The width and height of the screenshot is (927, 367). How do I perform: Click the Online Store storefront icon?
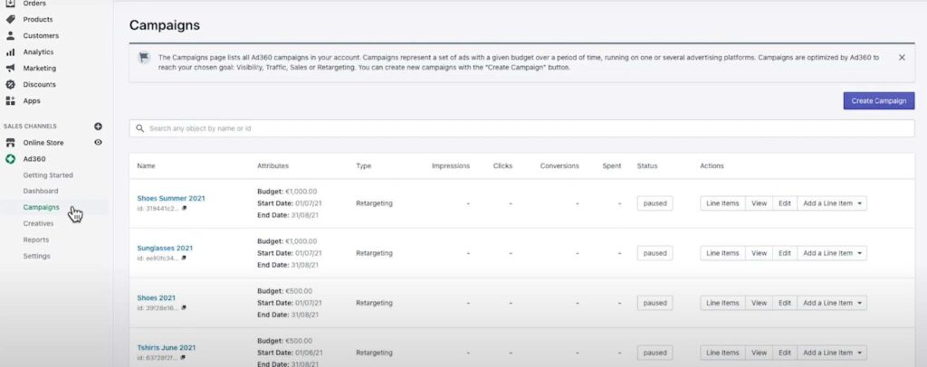click(10, 143)
